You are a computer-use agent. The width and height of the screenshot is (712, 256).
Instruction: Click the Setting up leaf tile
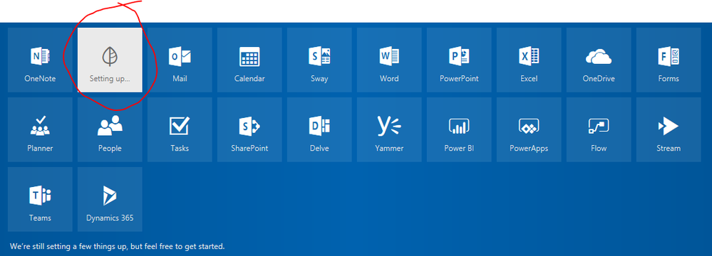(x=110, y=60)
